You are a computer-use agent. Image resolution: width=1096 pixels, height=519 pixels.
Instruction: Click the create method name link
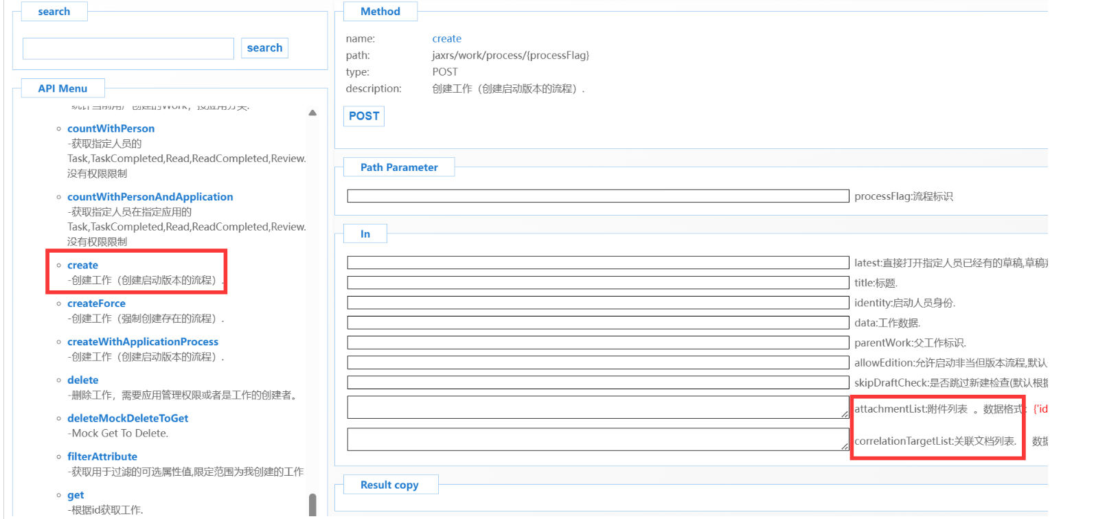tap(446, 39)
